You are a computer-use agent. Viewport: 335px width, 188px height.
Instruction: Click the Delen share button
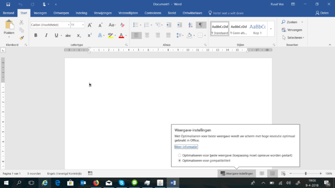point(322,13)
